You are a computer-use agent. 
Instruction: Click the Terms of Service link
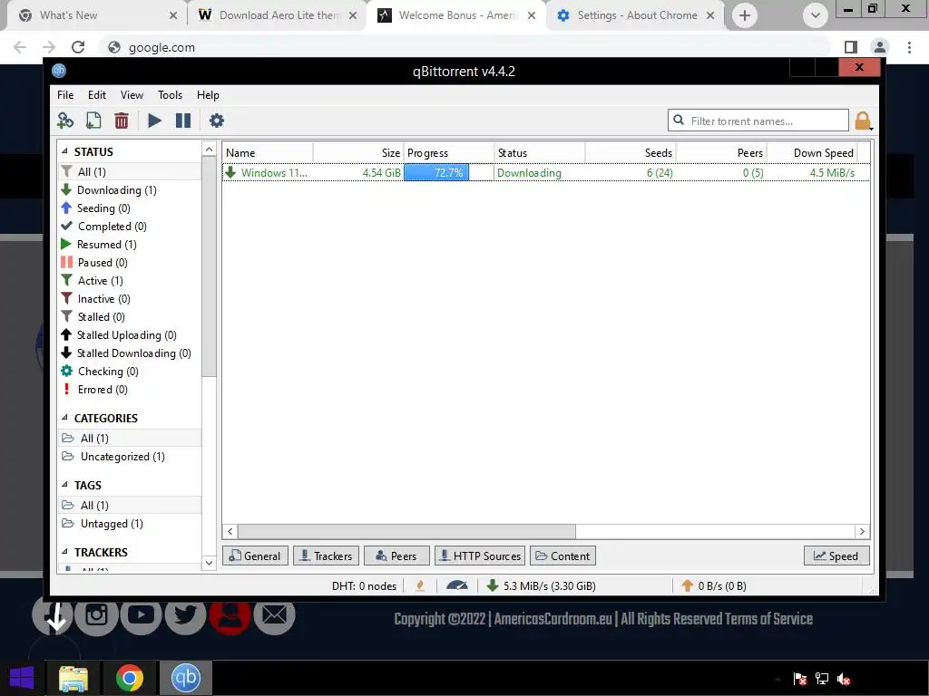(x=768, y=619)
